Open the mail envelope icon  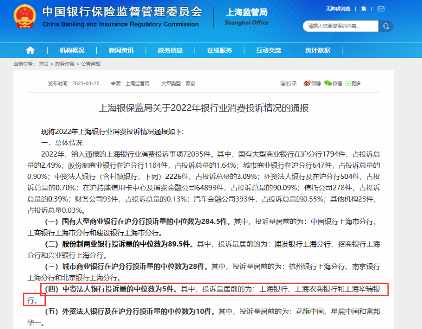[x=381, y=9]
